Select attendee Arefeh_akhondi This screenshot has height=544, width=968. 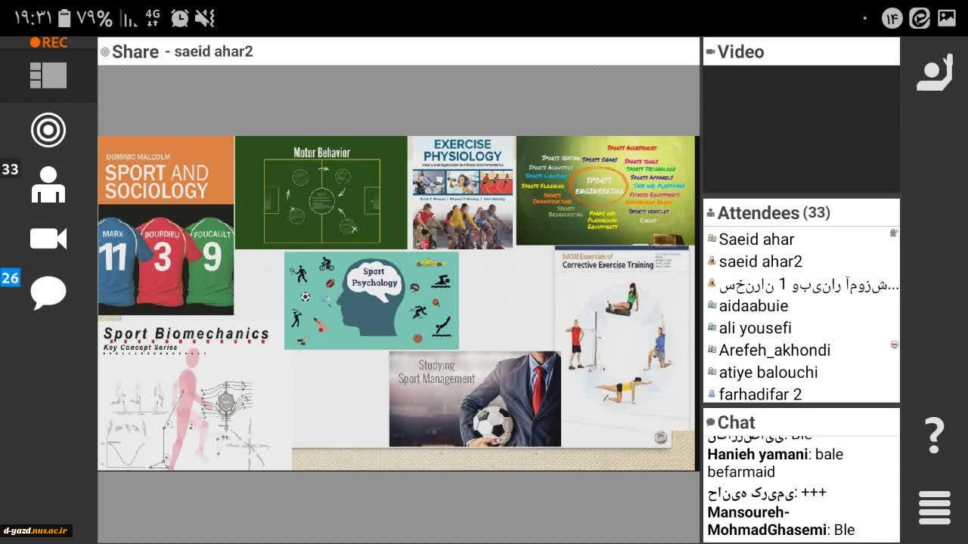pyautogui.click(x=774, y=350)
